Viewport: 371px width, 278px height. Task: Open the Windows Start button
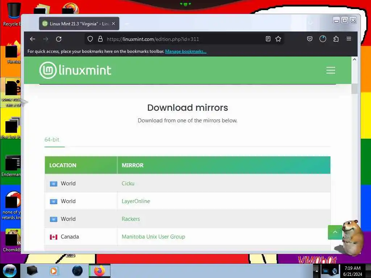[10, 271]
